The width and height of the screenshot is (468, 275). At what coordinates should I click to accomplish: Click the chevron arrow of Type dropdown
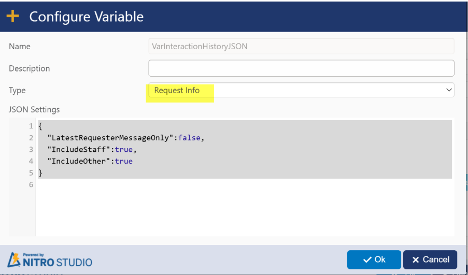tap(449, 90)
